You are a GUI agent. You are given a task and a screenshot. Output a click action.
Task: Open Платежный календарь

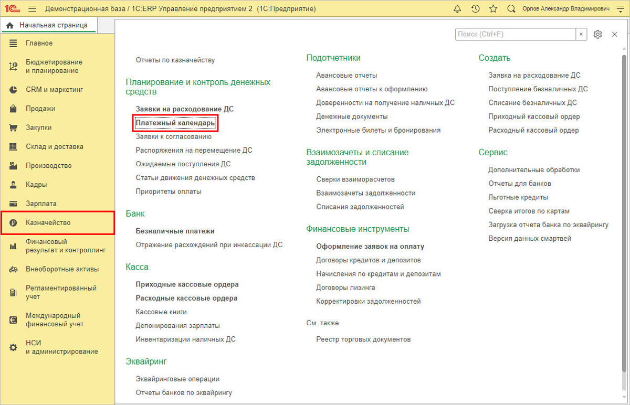[x=175, y=123]
